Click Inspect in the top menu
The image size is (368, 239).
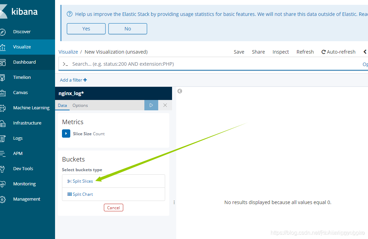coord(281,52)
